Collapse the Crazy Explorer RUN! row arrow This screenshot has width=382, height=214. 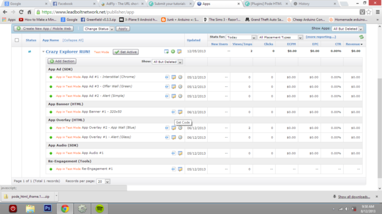[x=43, y=52]
